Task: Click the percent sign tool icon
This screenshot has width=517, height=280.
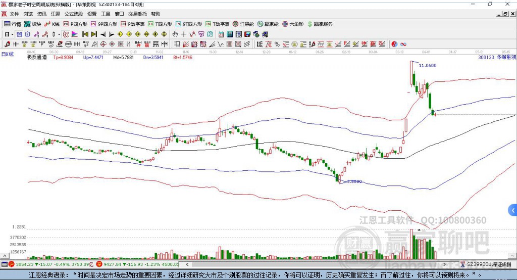Action: pos(277,44)
